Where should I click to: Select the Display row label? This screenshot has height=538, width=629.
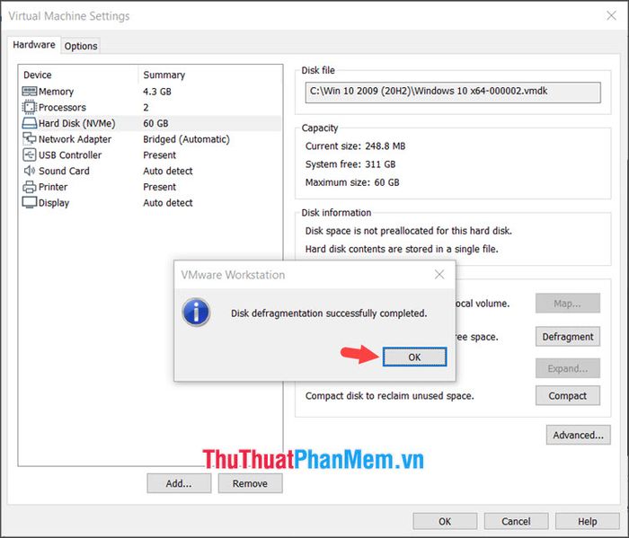54,203
